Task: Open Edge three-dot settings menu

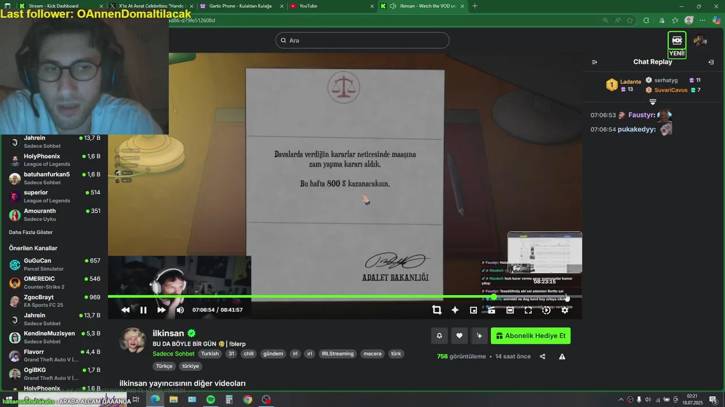Action: tap(702, 20)
